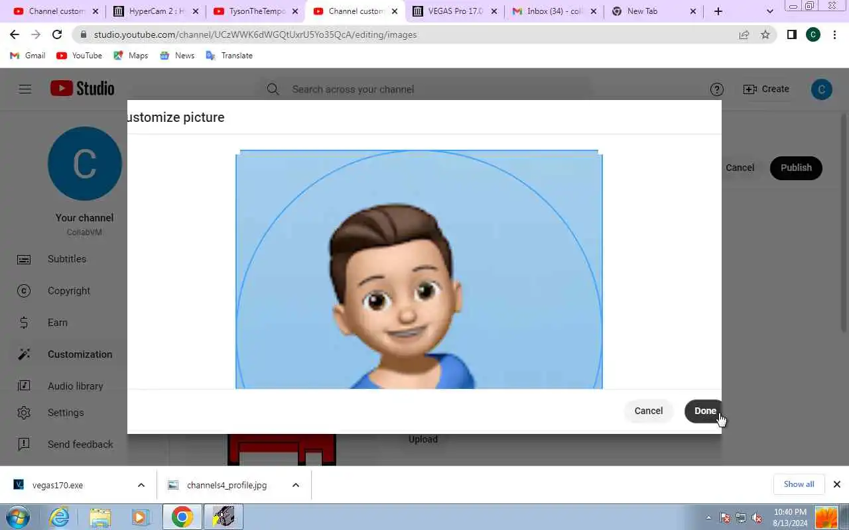Click the channel profile picture in sidebar
The image size is (849, 530).
point(85,164)
